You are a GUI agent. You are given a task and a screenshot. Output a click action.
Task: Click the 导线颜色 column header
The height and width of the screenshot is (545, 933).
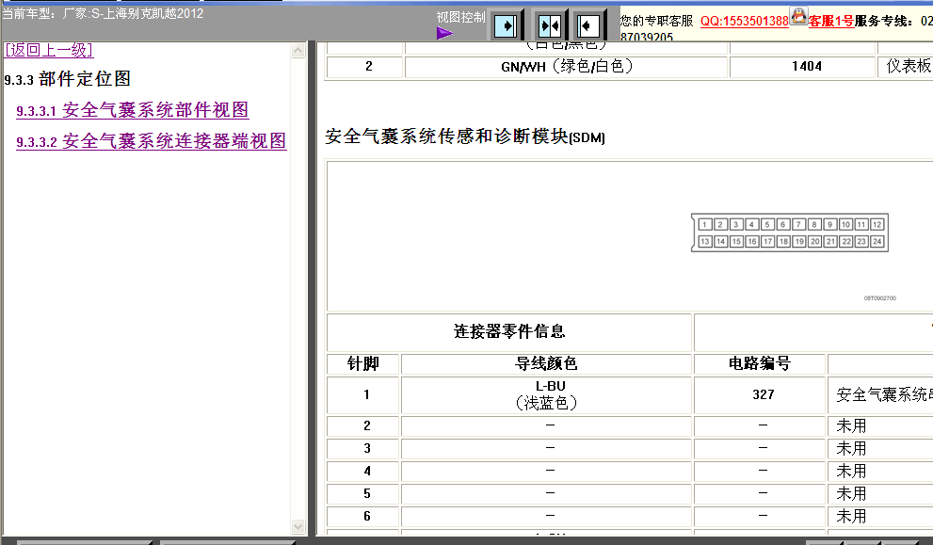pos(547,363)
